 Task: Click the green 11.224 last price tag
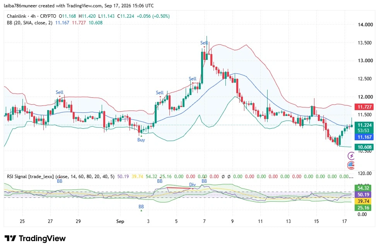point(364,125)
